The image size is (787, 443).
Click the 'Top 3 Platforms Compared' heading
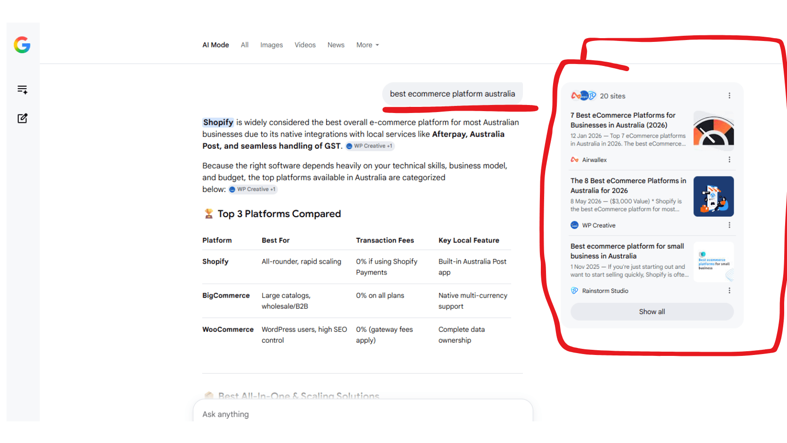click(x=279, y=214)
